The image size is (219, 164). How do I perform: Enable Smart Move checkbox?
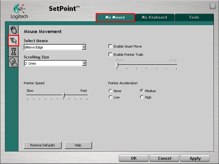click(x=110, y=46)
